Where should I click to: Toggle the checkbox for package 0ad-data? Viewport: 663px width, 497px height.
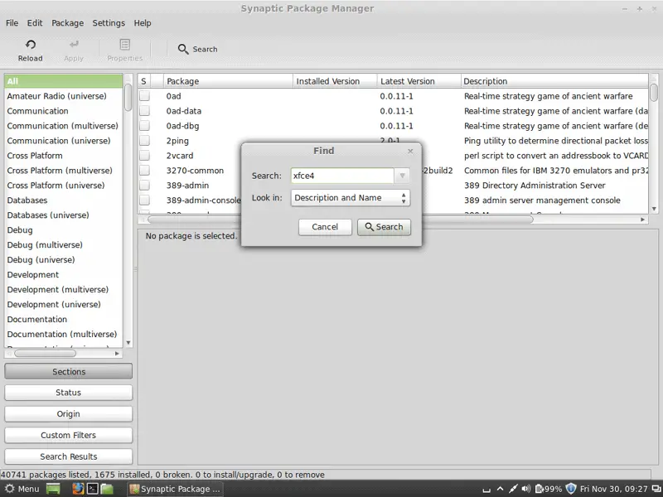(144, 111)
